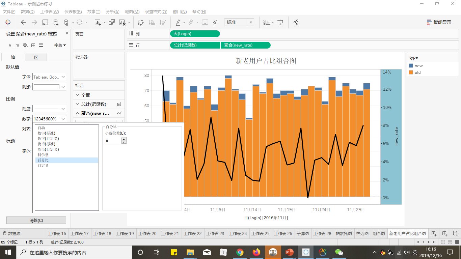461x259 pixels.
Task: Click the old legend color swatch
Action: [411, 73]
